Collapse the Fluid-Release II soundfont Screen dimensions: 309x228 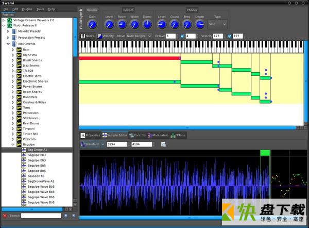[x=4, y=25]
